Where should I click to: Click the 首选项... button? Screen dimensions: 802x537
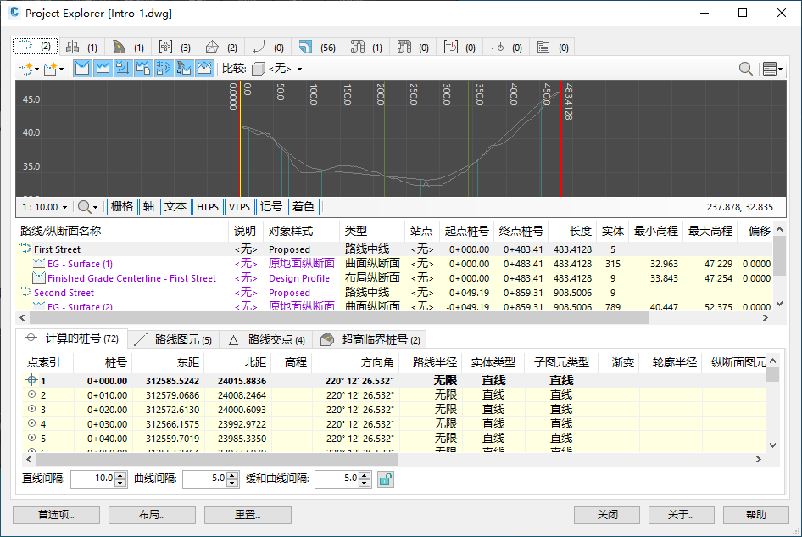(56, 515)
